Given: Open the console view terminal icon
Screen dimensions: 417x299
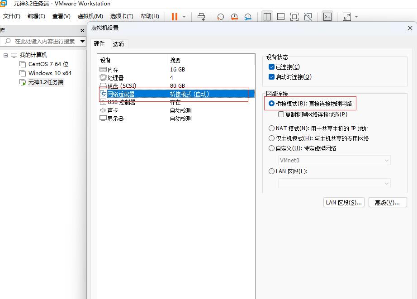Looking at the screenshot, I should pos(327,17).
